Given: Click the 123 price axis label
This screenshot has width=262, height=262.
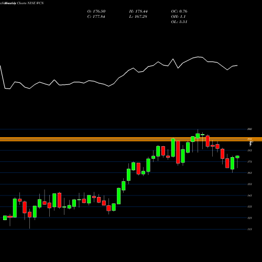Looking at the screenshot, I should point(250,218).
